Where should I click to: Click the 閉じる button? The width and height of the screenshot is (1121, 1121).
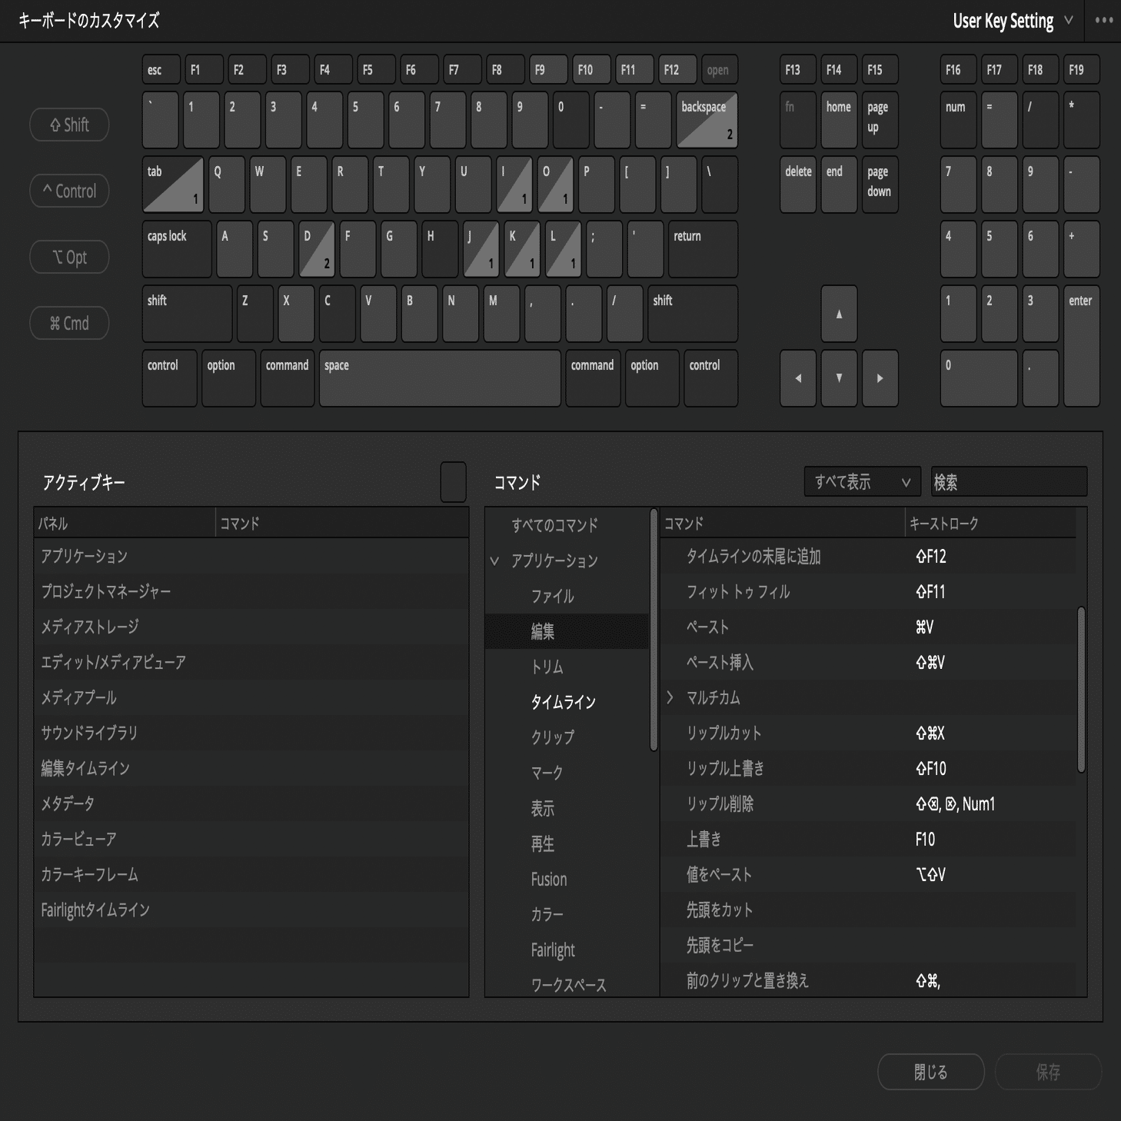930,1071
